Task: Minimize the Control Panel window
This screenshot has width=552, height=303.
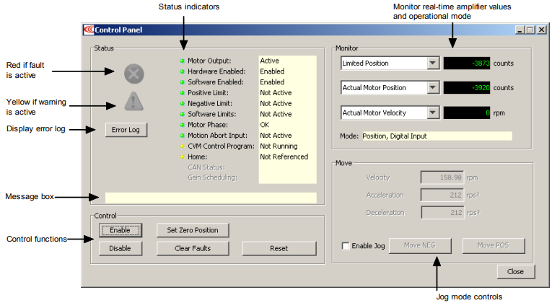Action: (x=520, y=30)
